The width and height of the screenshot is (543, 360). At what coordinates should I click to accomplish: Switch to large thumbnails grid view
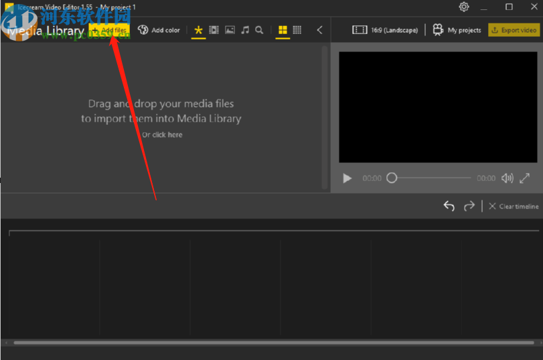[283, 30]
